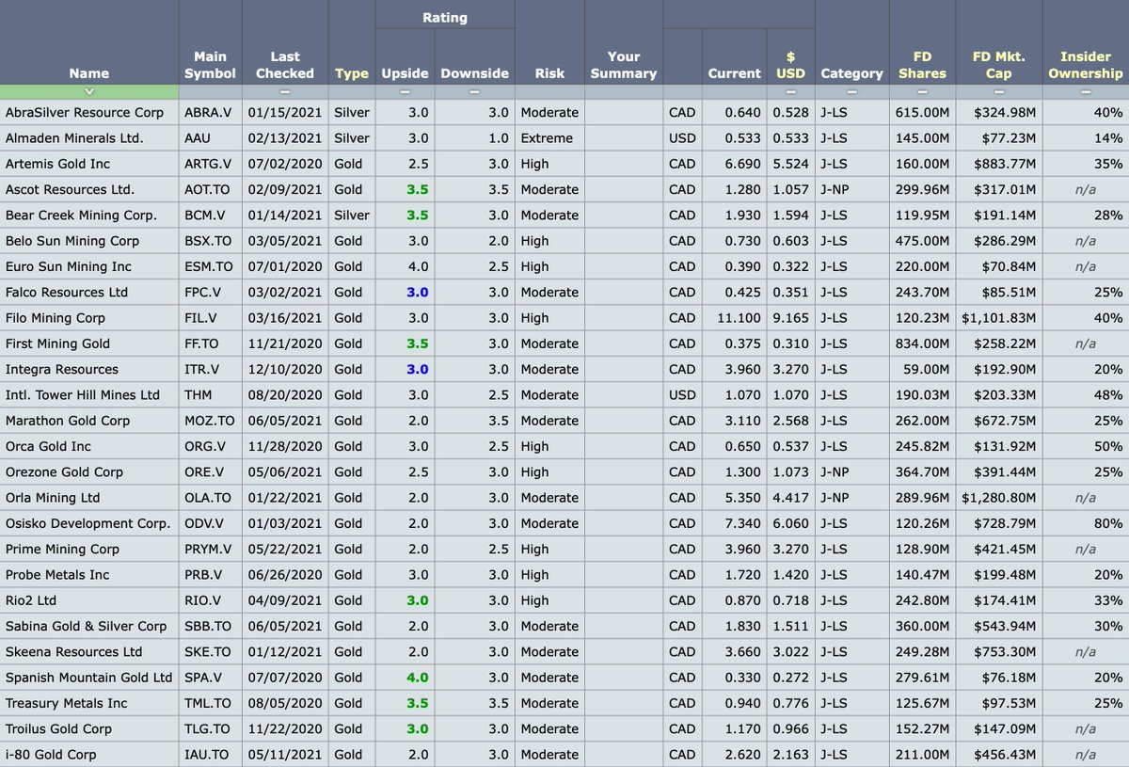Image resolution: width=1129 pixels, height=767 pixels.
Task: Click Integra Resources FD shares 59.00M
Action: pos(926,369)
